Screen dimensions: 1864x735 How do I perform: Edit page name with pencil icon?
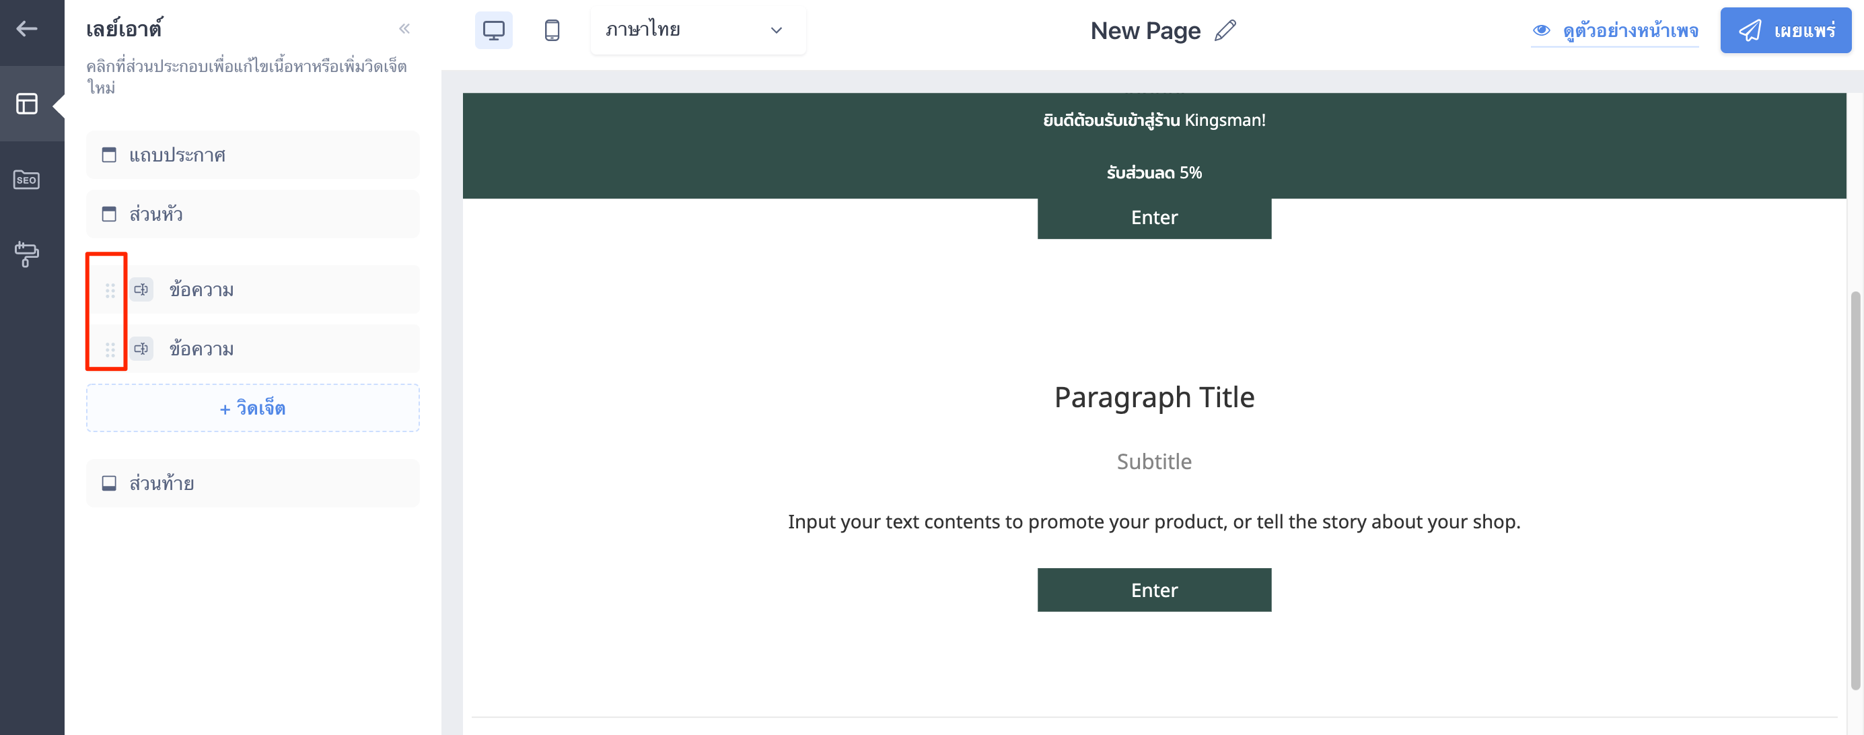coord(1225,30)
